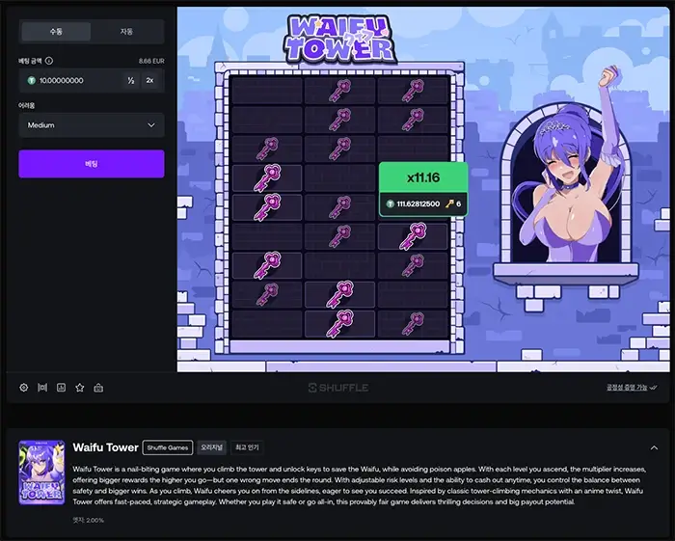675x541 pixels.
Task: Click second-from-top row middle key tile
Action: [x=339, y=120]
